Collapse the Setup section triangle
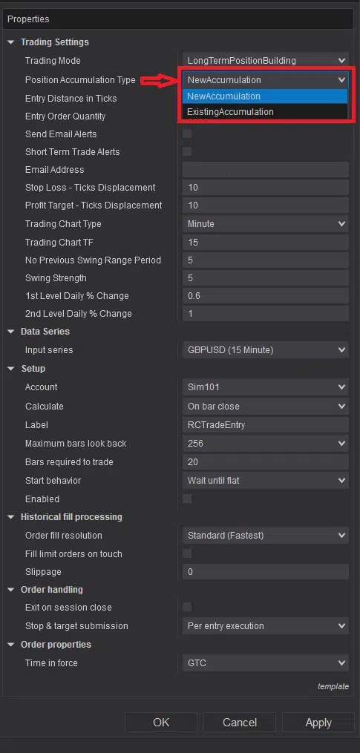Image resolution: width=360 pixels, height=753 pixels. tap(11, 369)
